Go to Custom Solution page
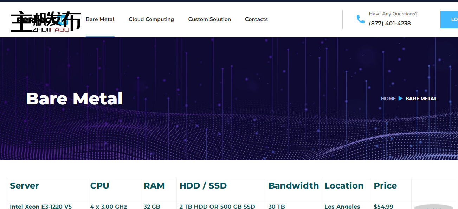 pyautogui.click(x=209, y=19)
